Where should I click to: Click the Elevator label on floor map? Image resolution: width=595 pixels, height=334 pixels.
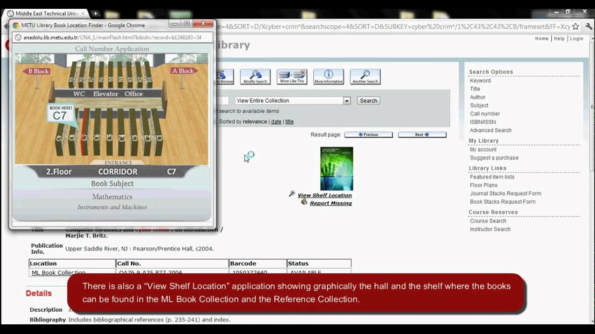pos(106,94)
